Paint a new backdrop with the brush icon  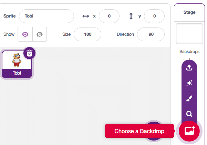(189, 98)
